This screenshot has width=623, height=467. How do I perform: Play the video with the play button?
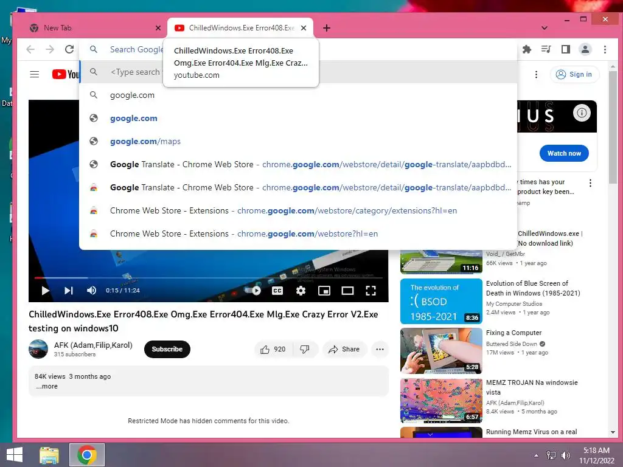[x=45, y=291]
